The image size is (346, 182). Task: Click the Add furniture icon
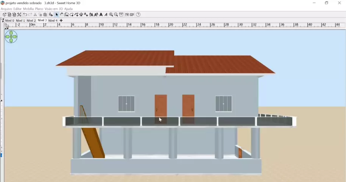[51, 15]
